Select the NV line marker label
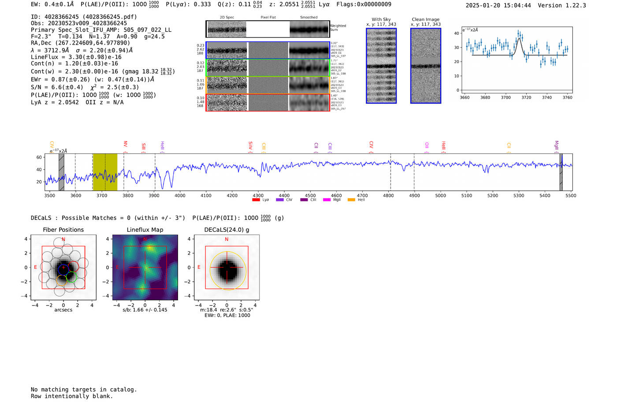The image size is (617, 420). [x=126, y=144]
